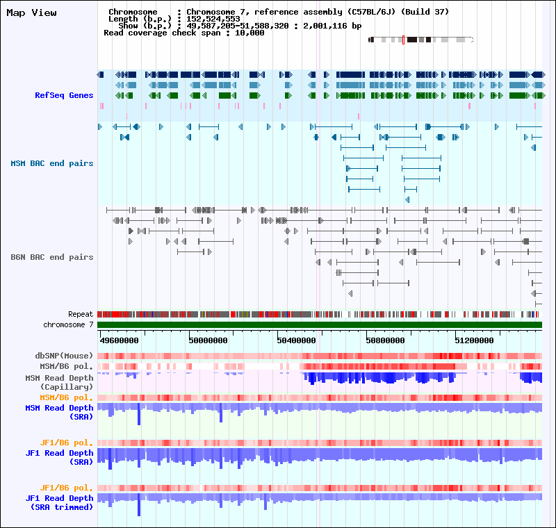Click JF1/B6 pol. label above JF1 Read Depth (SRA)
Viewport: 556px width, 528px height.
66,443
